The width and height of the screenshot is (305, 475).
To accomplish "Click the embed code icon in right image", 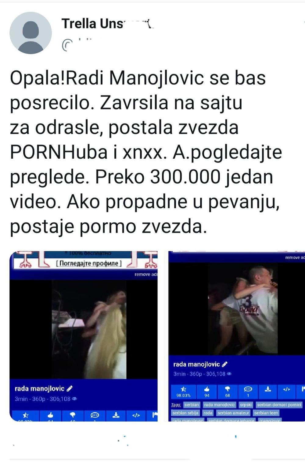I will (x=286, y=392).
